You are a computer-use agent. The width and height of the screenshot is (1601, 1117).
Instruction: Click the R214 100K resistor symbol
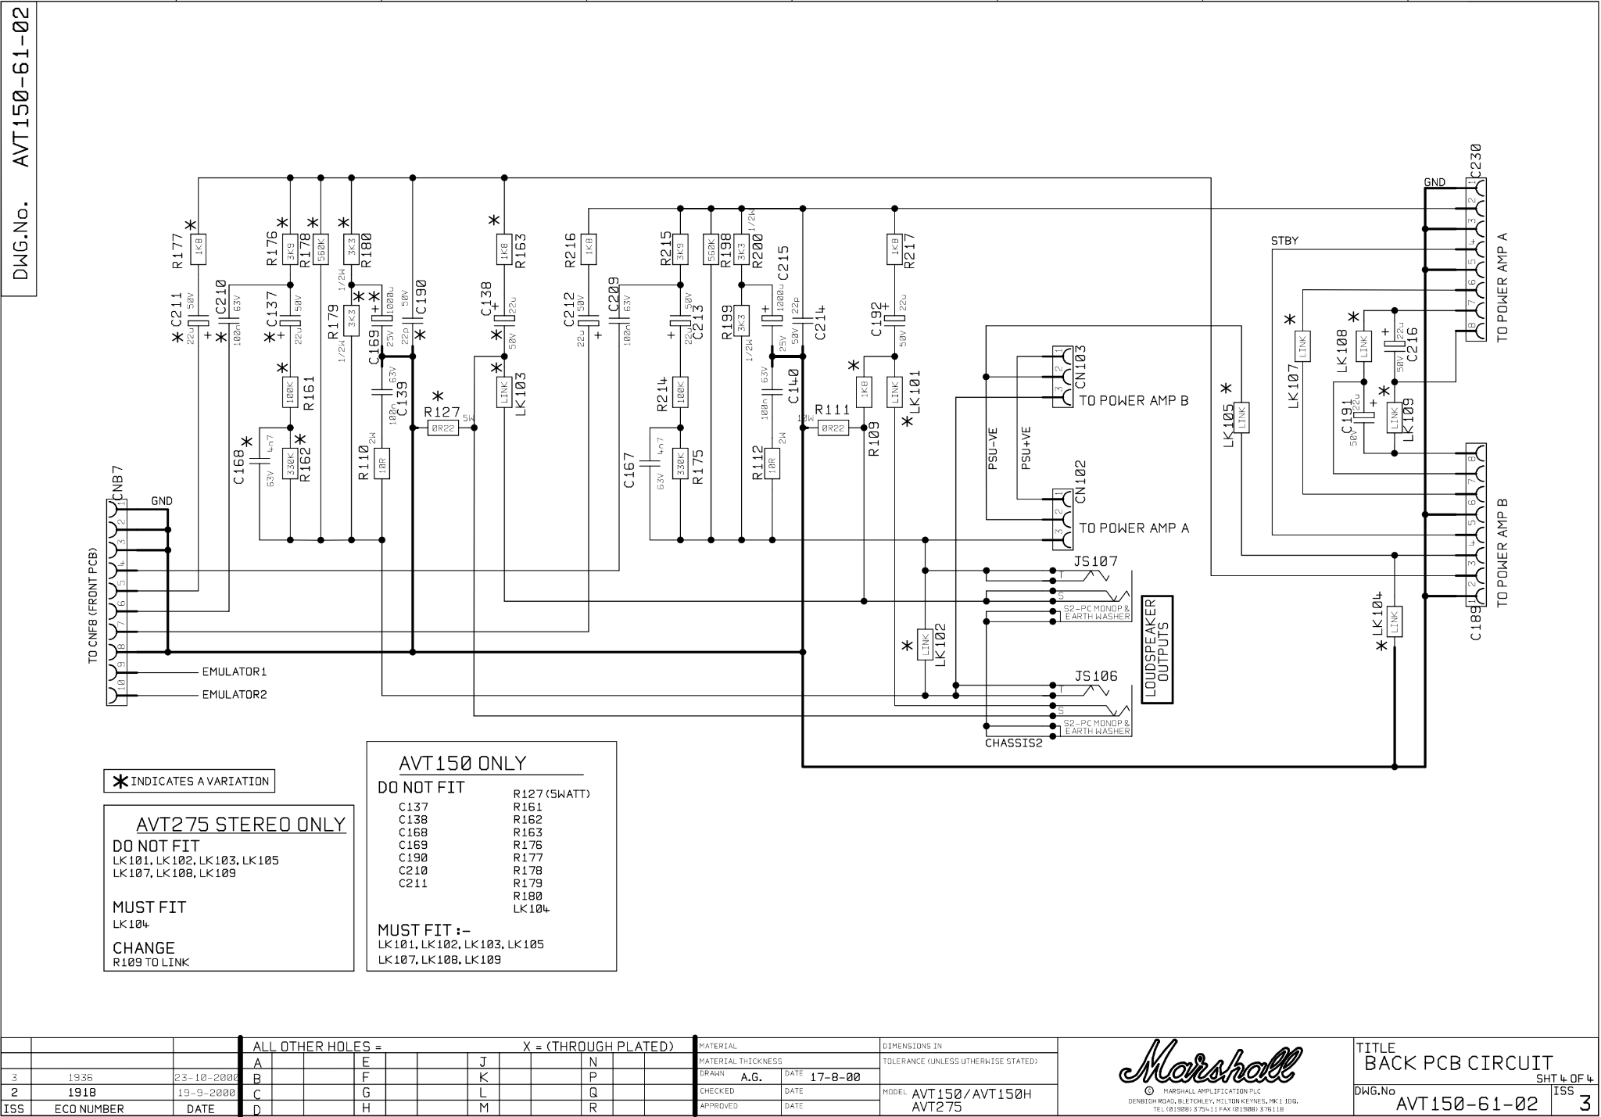pos(680,392)
